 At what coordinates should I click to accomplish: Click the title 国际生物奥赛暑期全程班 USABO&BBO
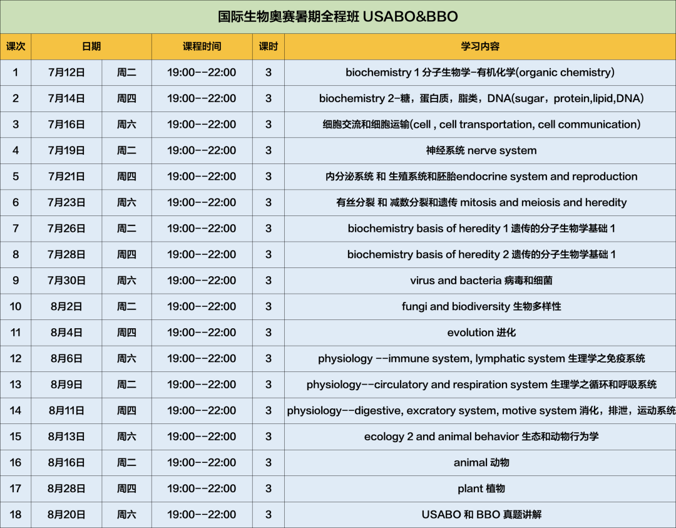coord(337,16)
